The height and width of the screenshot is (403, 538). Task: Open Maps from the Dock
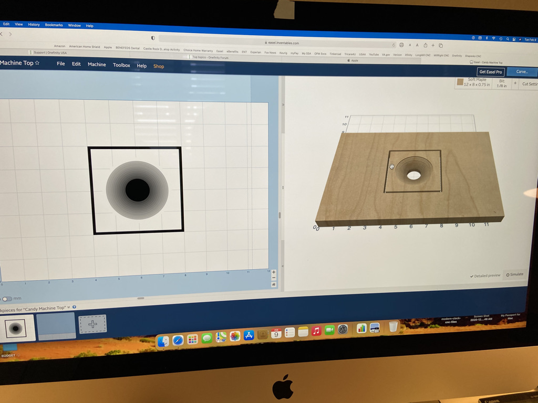(221, 337)
